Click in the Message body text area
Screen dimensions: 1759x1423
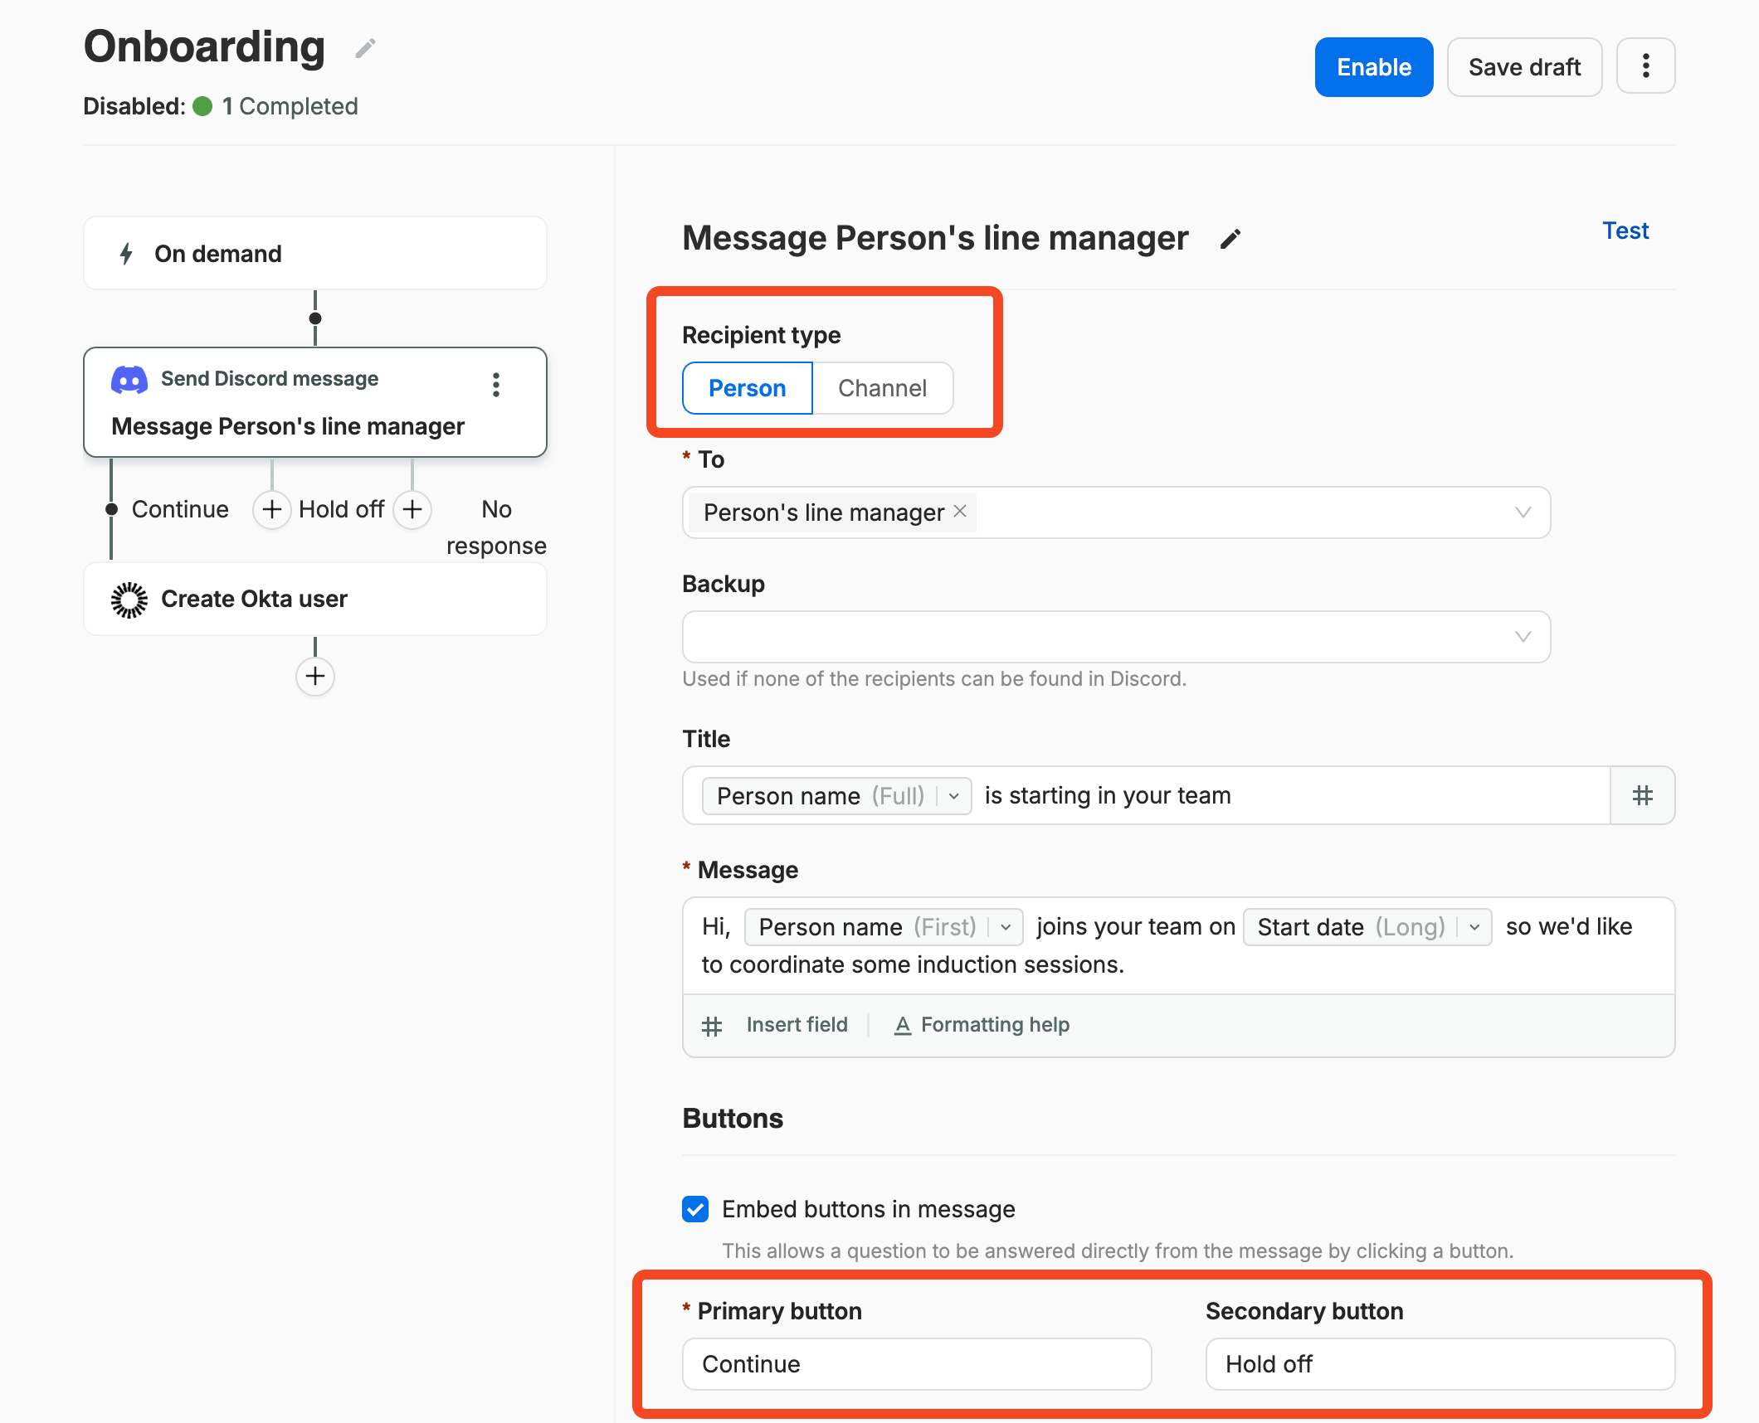(x=1178, y=945)
